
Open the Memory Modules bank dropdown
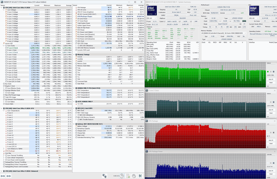click(224, 33)
